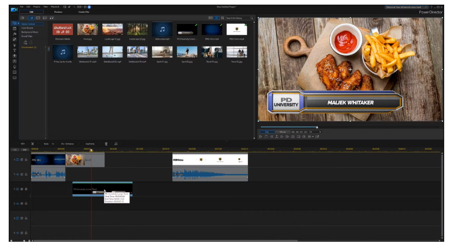Click the fast forward button
450x247 pixels.
pos(287,137)
